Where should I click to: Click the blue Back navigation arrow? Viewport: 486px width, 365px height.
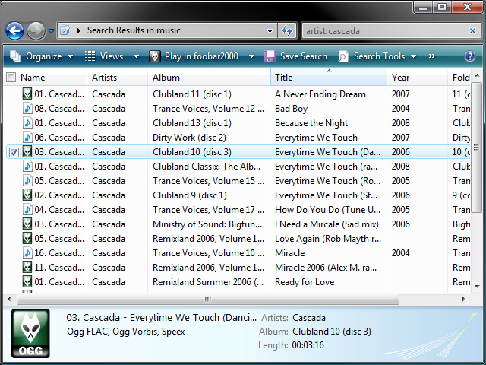pyautogui.click(x=14, y=30)
